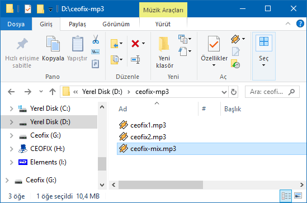Click Yerel Disk (D:) in address breadcrumb
The width and height of the screenshot is (307, 203).
pyautogui.click(x=102, y=92)
